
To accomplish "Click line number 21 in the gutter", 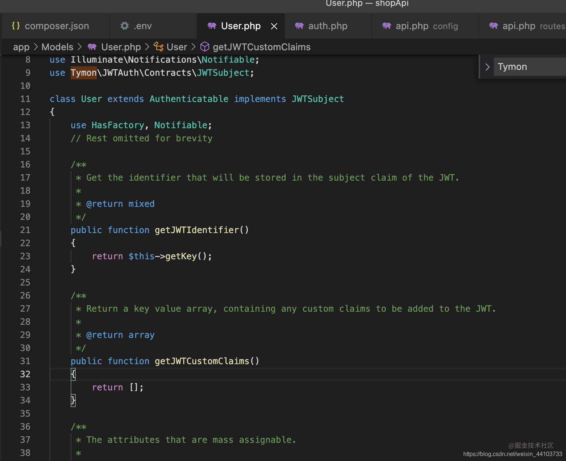I will [25, 230].
